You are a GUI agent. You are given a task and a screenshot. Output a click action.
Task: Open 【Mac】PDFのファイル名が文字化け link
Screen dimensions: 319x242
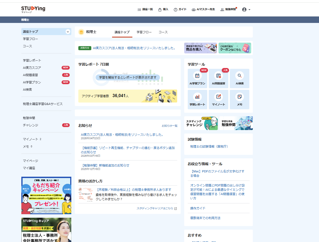(x=217, y=173)
